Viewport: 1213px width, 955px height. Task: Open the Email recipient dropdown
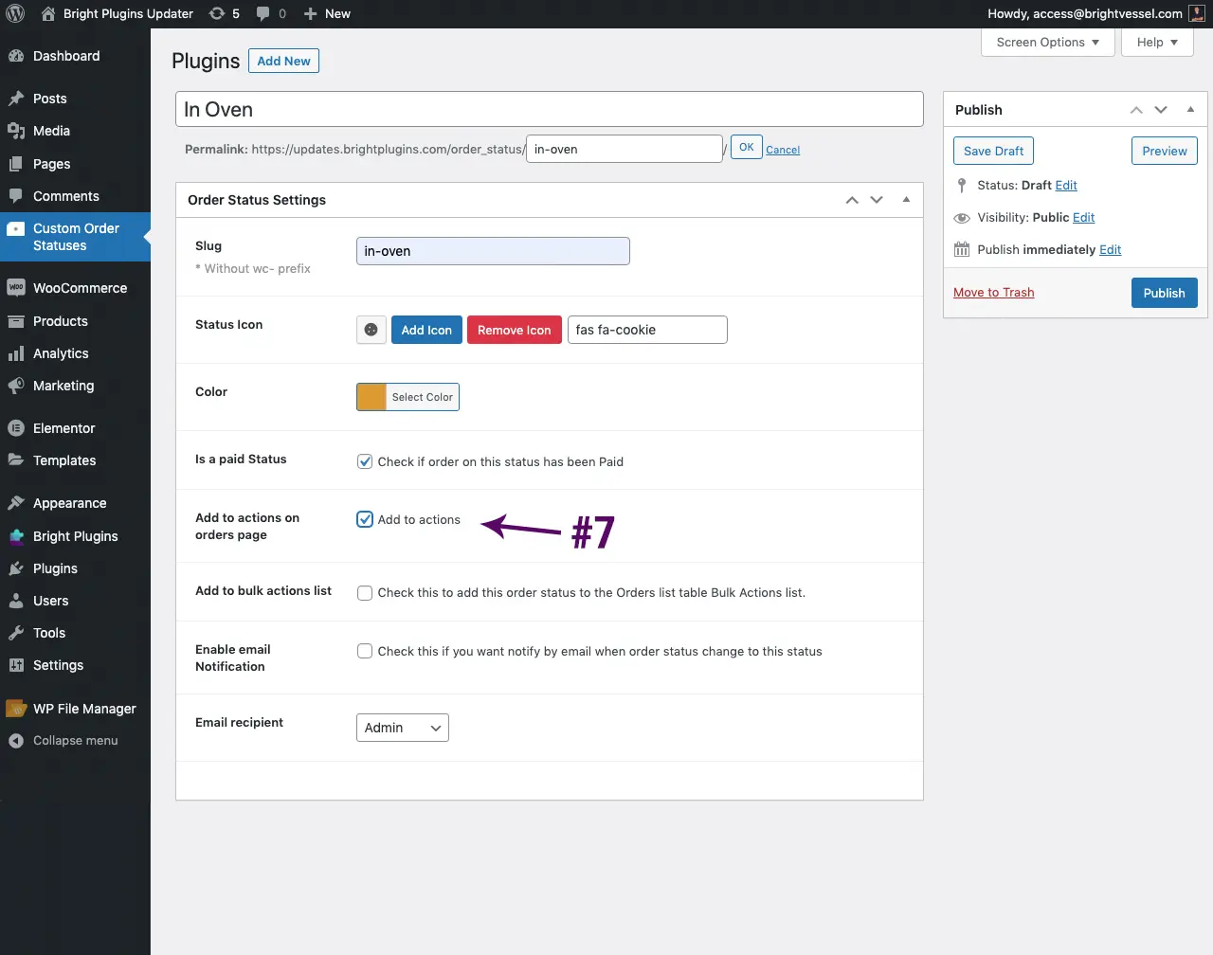click(x=402, y=728)
